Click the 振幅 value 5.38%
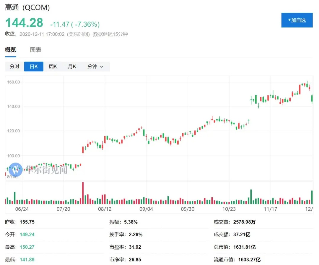 [131, 222]
